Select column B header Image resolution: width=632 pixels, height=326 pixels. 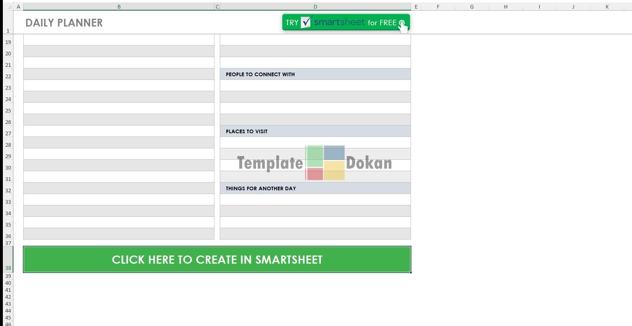pyautogui.click(x=119, y=7)
